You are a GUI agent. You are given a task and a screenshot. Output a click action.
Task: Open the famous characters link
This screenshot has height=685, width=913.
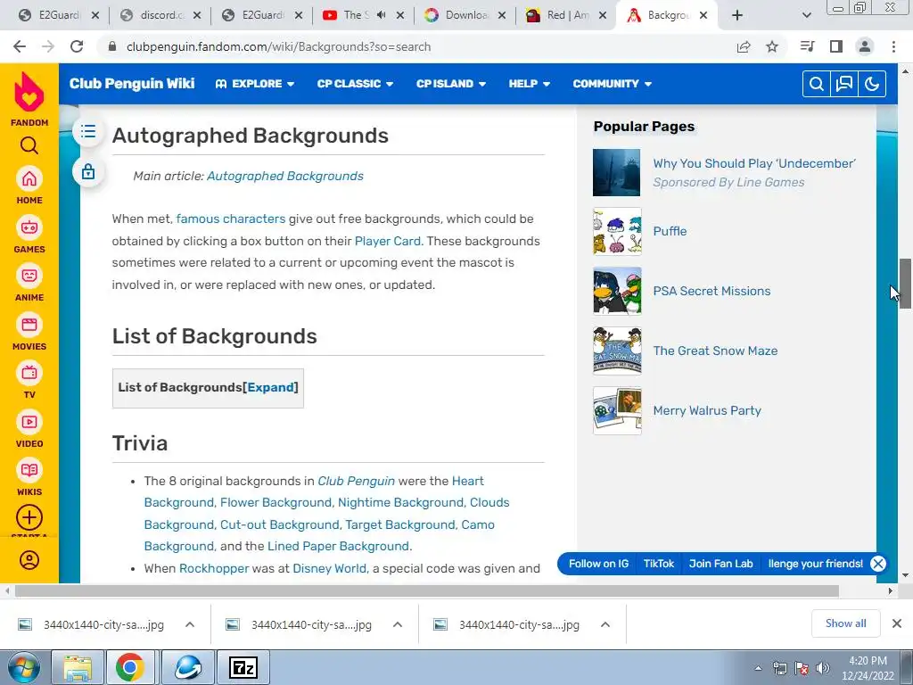[x=231, y=219]
